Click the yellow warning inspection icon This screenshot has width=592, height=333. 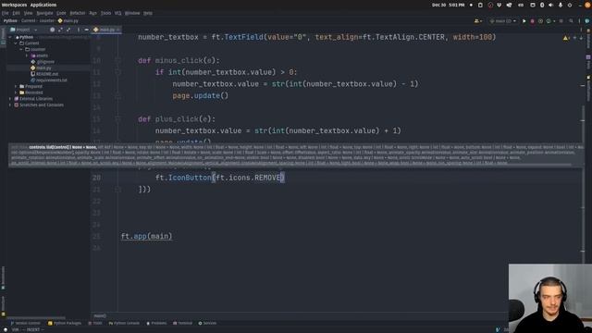565,38
